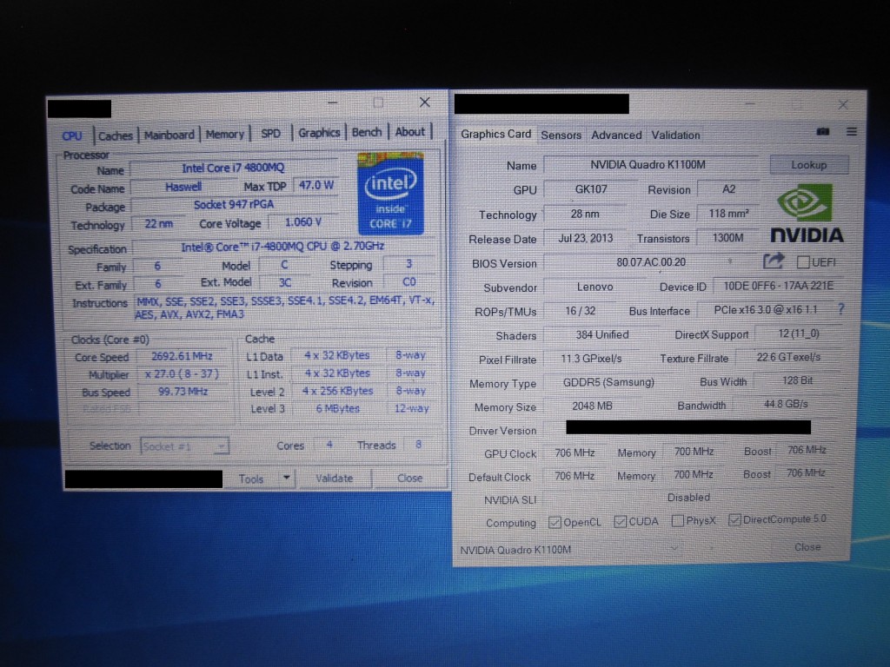Viewport: 890px width, 667px height.
Task: Switch to the Sensors tab
Action: 561,135
